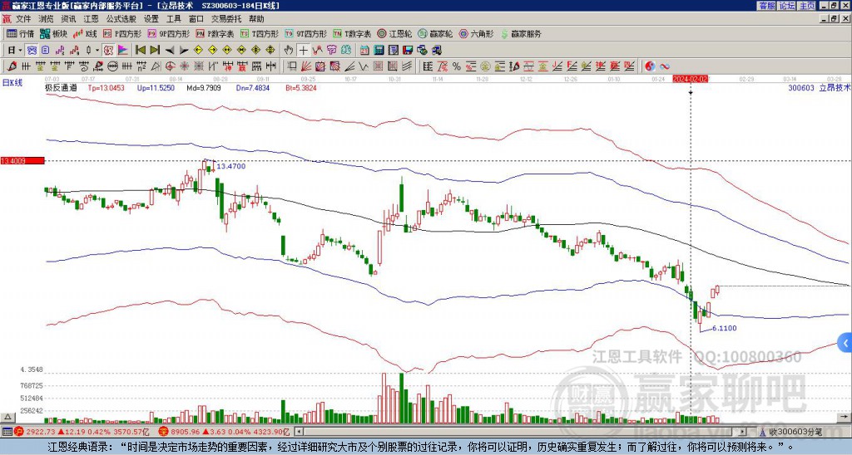Click the black left arrow icon
The height and width of the screenshot is (455, 852).
click(170, 51)
